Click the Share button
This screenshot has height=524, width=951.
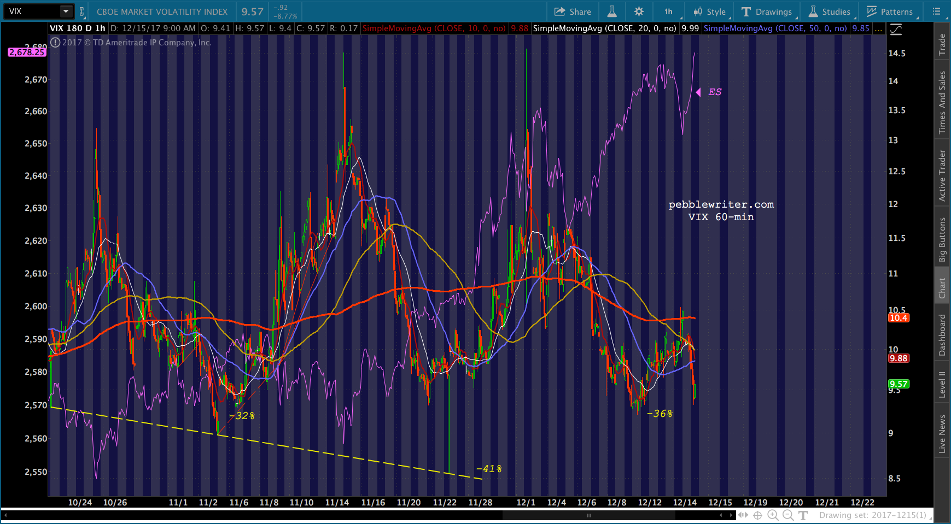tap(573, 11)
